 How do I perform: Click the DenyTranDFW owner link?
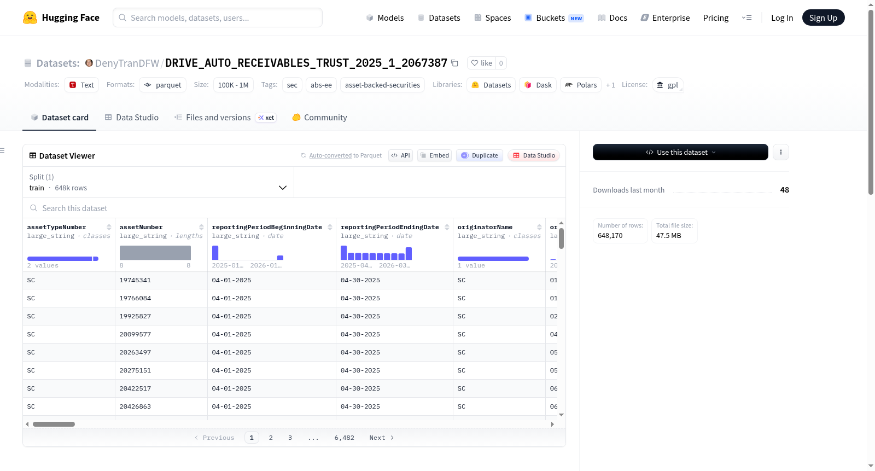pyautogui.click(x=127, y=63)
